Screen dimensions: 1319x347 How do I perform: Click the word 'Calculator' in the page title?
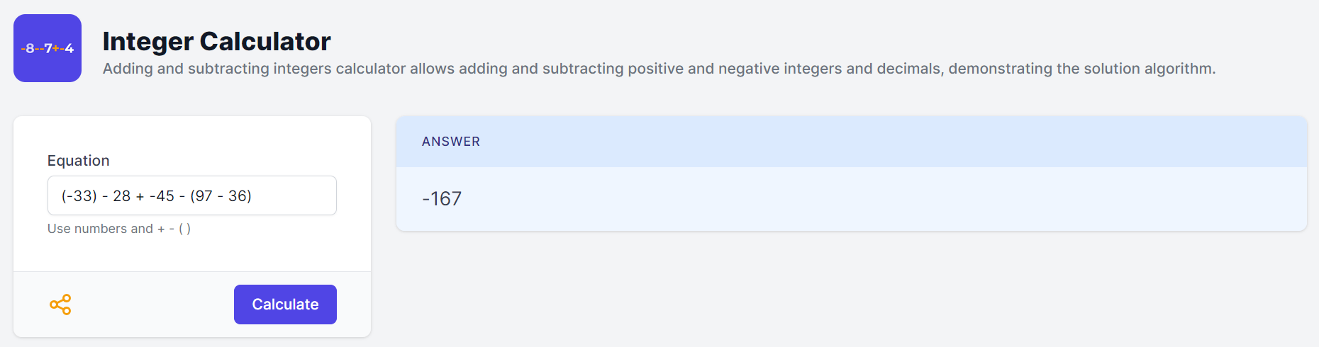[x=265, y=41]
